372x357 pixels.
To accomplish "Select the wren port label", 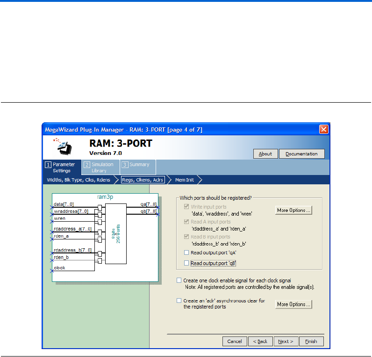I will [x=59, y=218].
